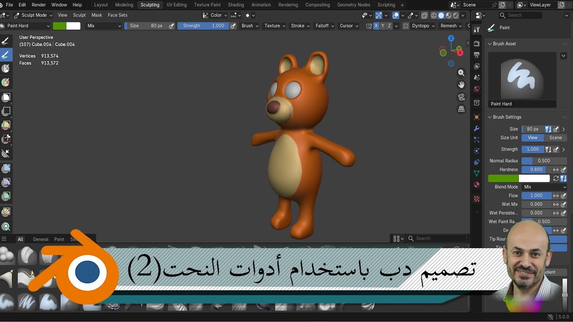Image resolution: width=573 pixels, height=322 pixels.
Task: Open the Sculpt Mode dropdown
Action: (33, 15)
